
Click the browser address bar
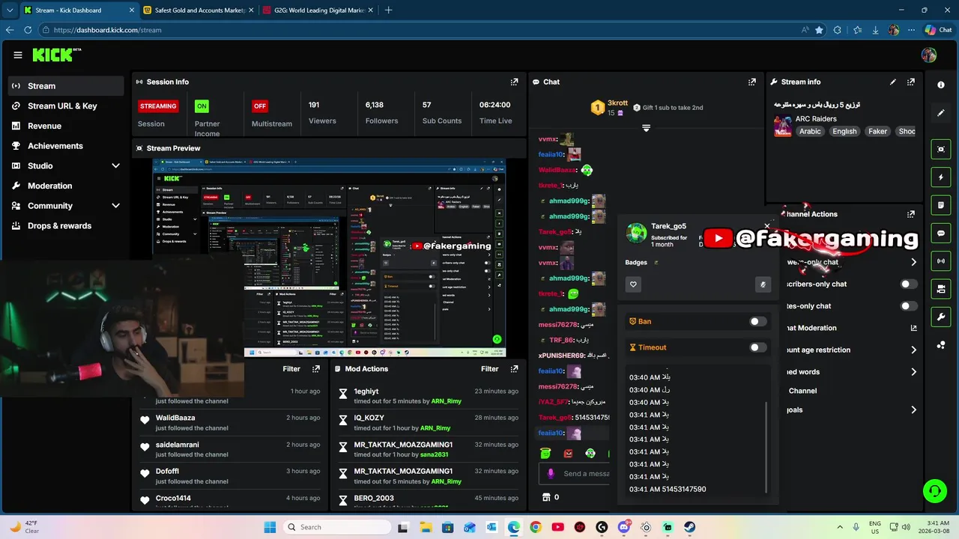(x=420, y=30)
